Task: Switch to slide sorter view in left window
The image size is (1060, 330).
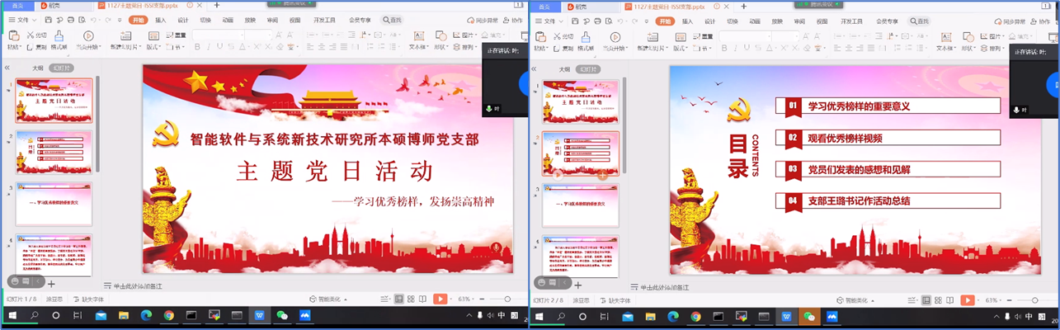Action: click(411, 299)
